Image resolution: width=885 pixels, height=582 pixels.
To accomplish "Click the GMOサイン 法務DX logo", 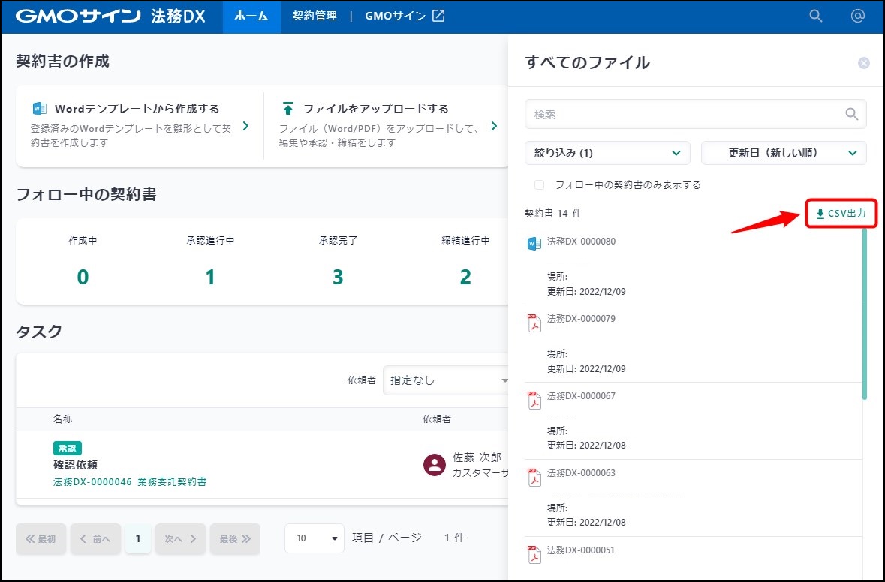I will [x=110, y=16].
